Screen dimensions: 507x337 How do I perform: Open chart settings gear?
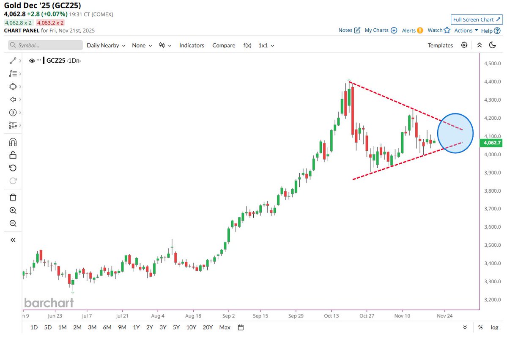(x=464, y=45)
